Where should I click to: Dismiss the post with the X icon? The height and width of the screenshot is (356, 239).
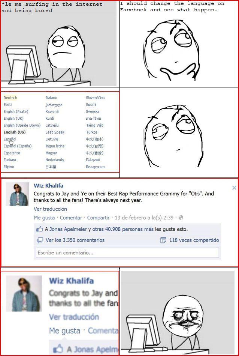(x=234, y=188)
